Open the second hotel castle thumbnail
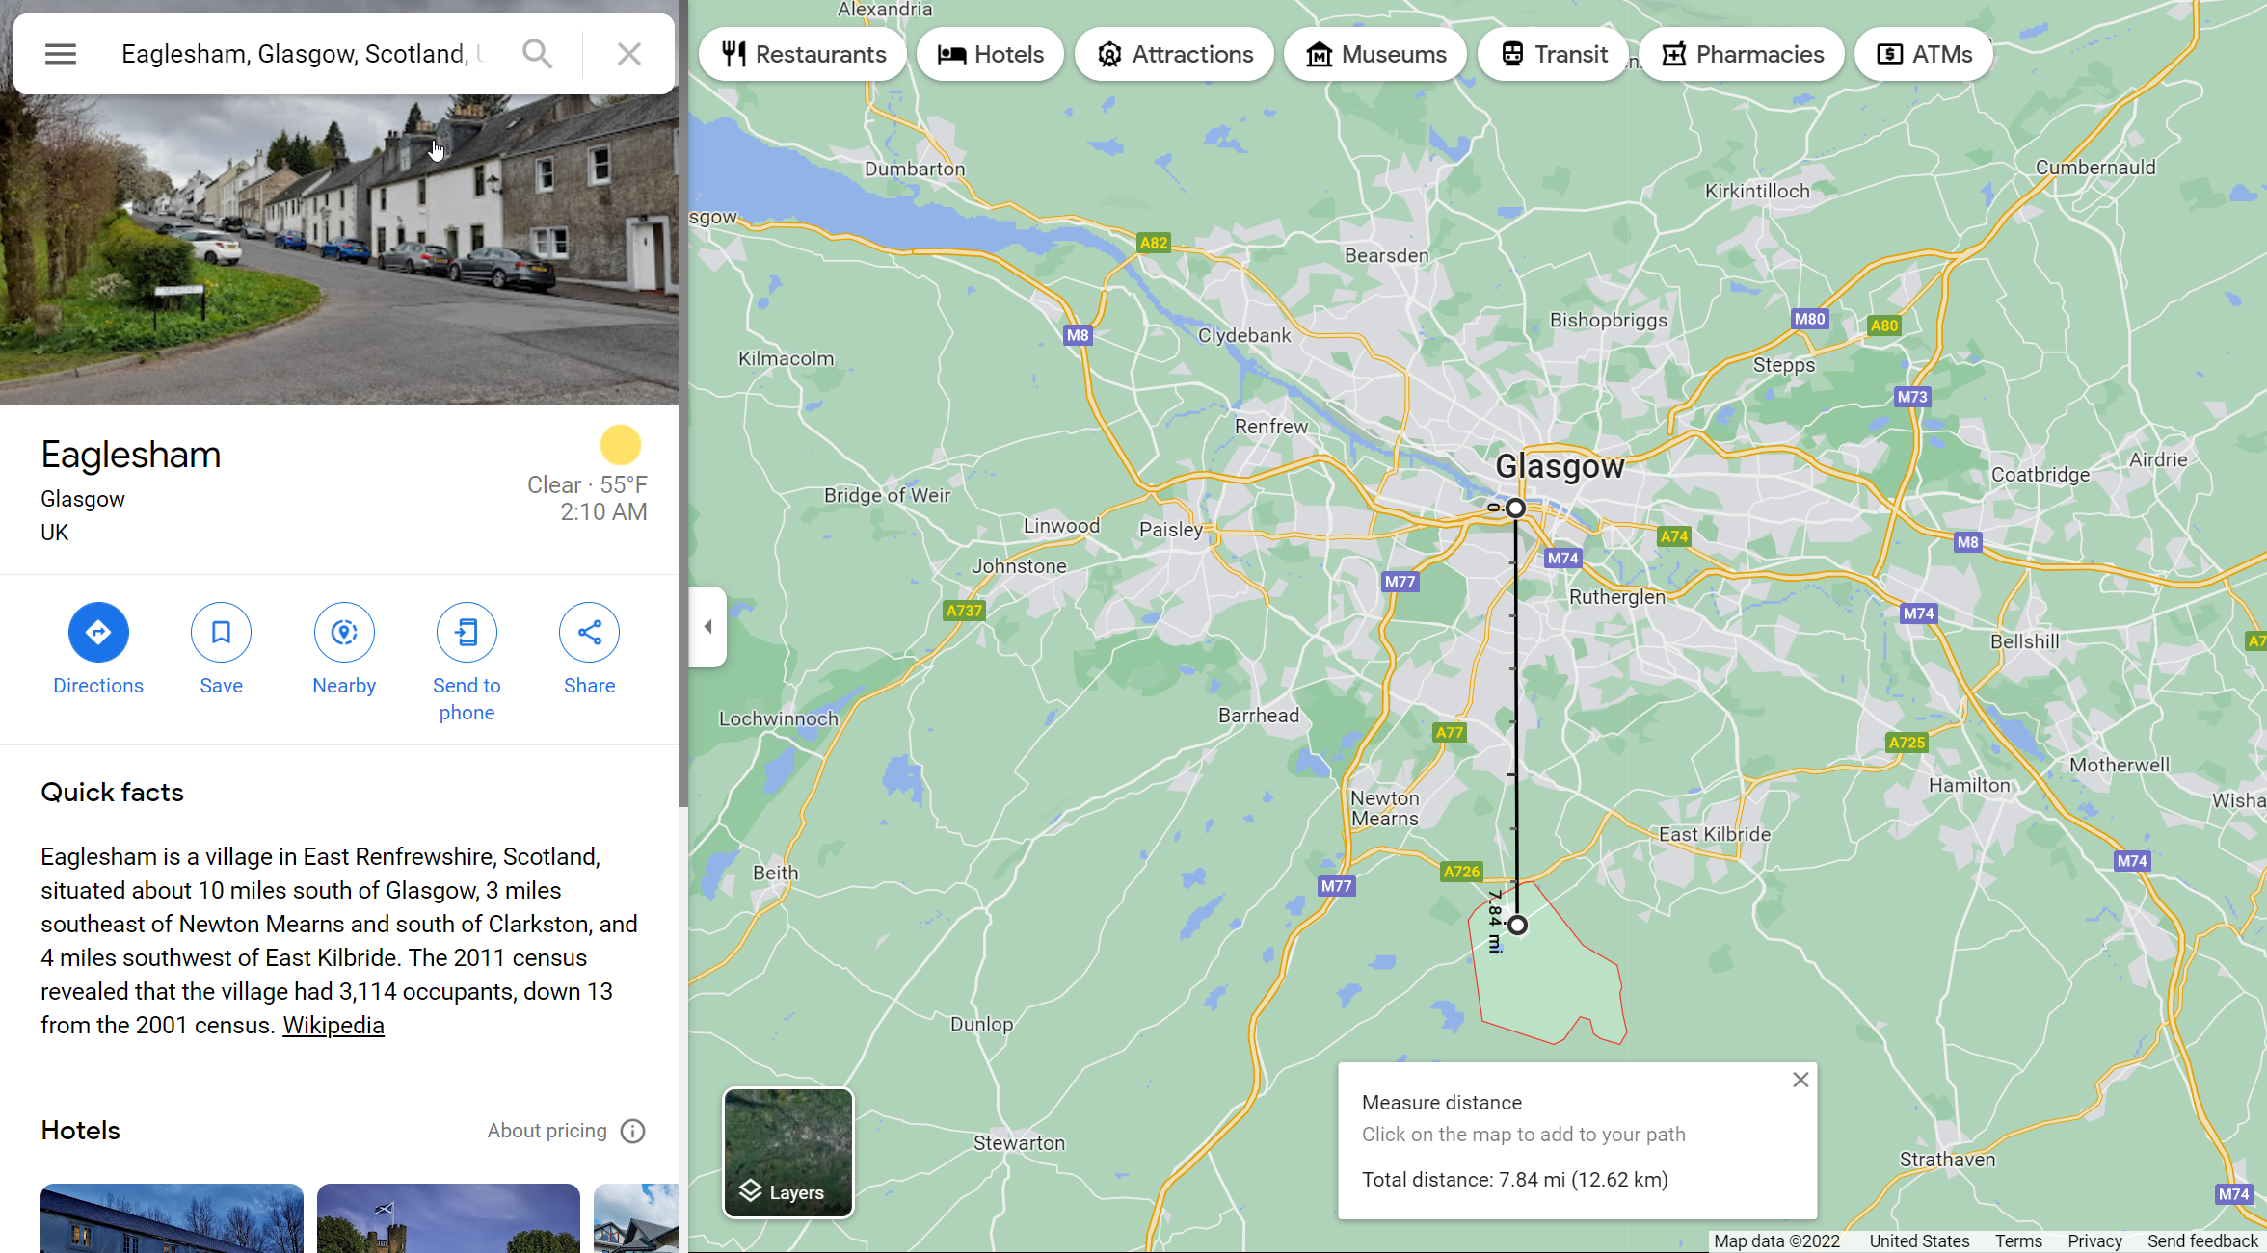The image size is (2267, 1253). [x=448, y=1218]
